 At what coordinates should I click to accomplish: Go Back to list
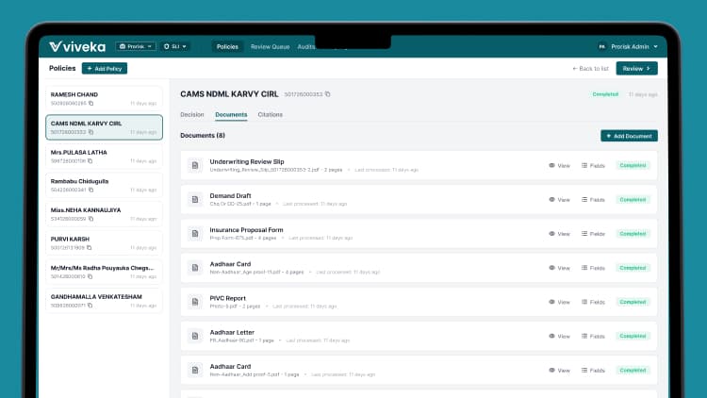(x=590, y=69)
